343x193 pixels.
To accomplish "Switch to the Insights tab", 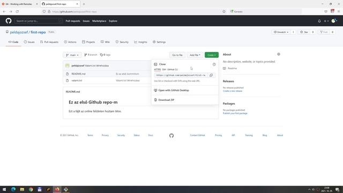I will (x=140, y=42).
